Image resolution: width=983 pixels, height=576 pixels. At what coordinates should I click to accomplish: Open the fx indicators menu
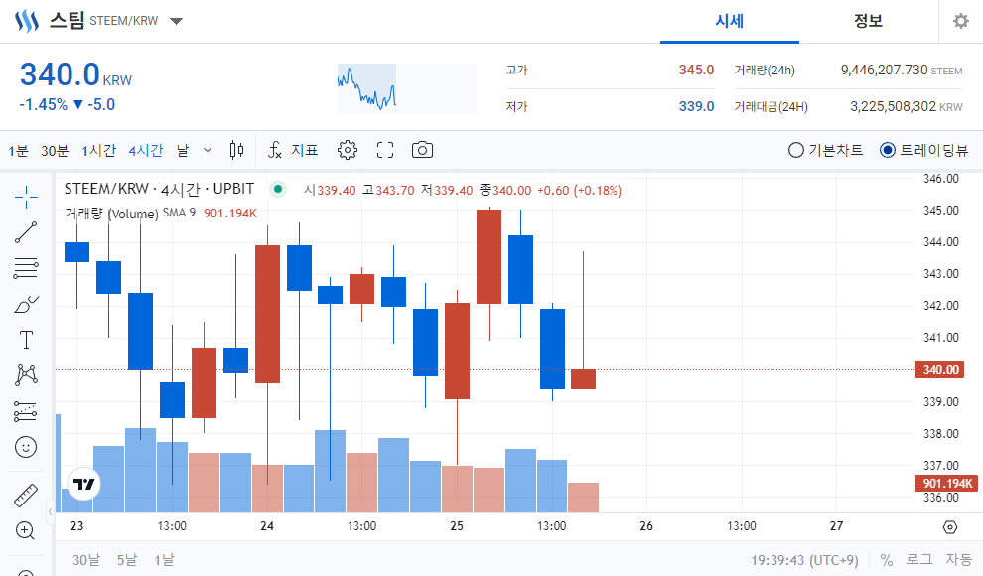275,150
